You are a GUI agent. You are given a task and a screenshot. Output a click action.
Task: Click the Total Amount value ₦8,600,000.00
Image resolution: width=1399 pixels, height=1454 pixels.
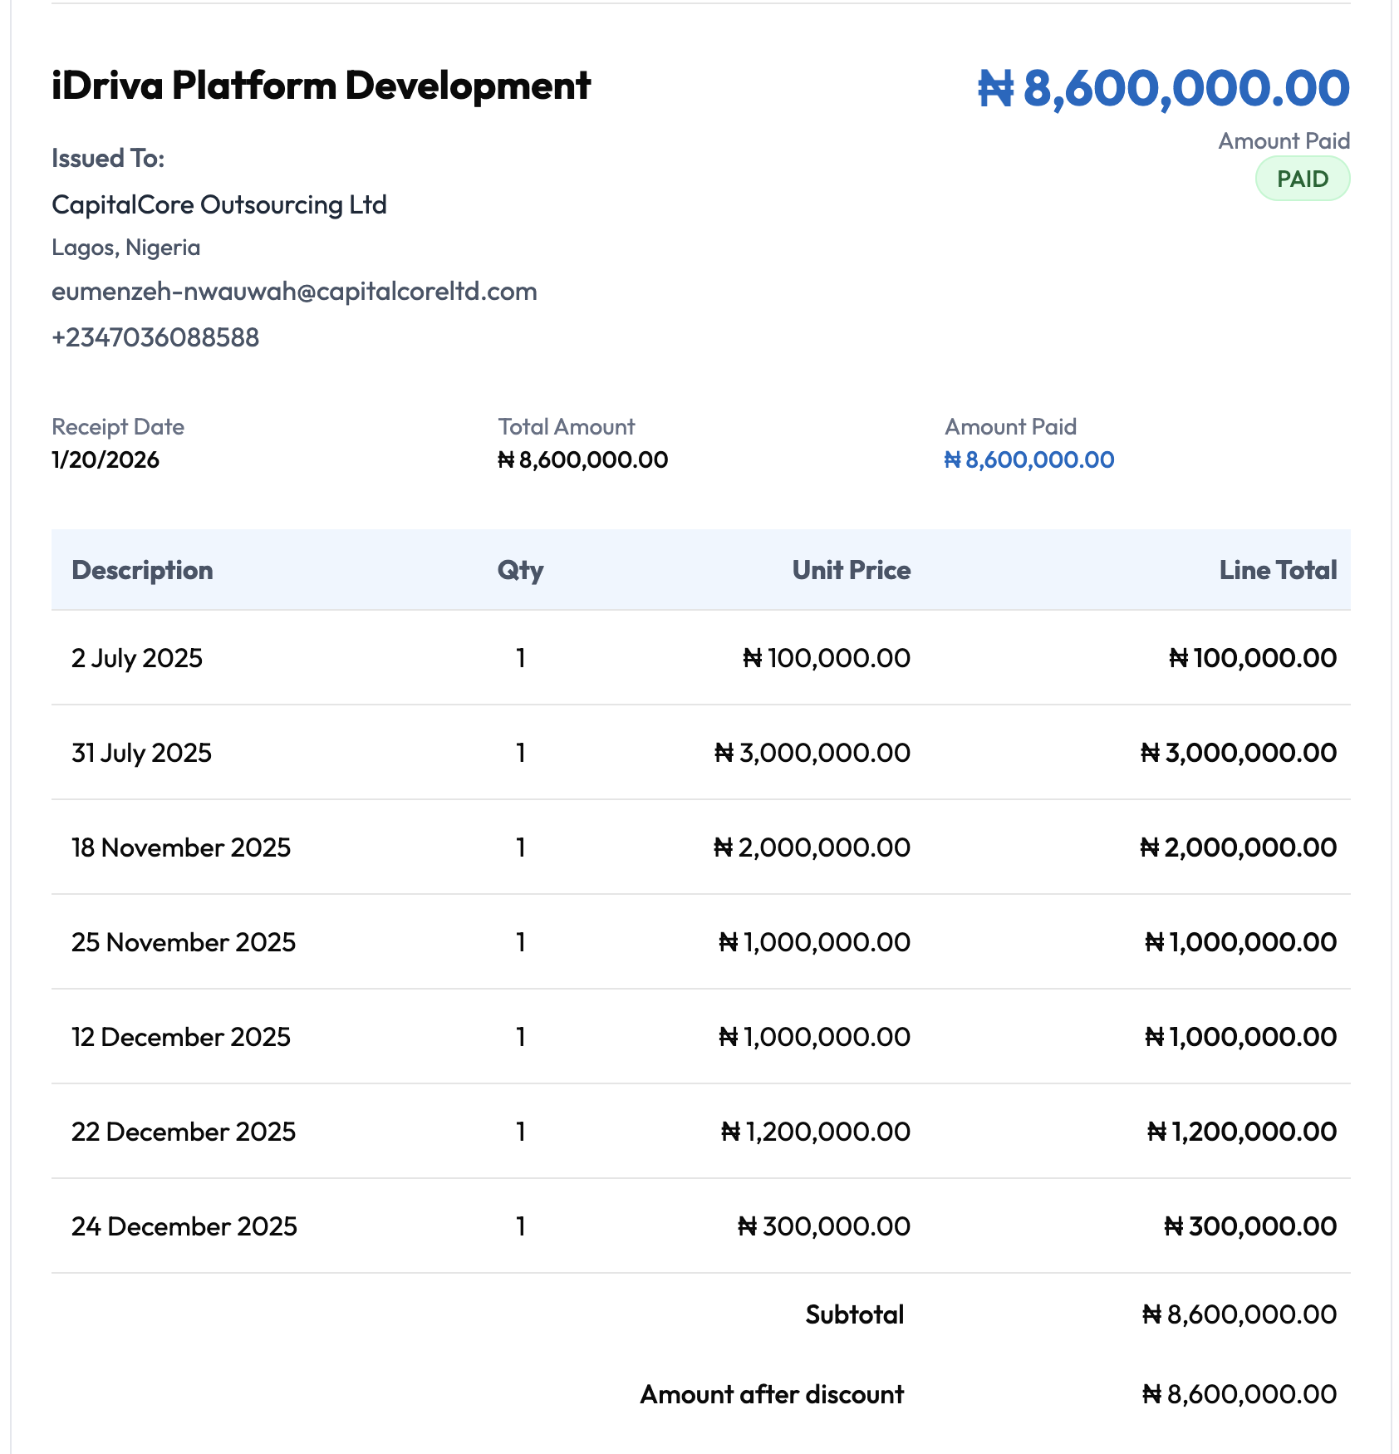[x=582, y=460]
